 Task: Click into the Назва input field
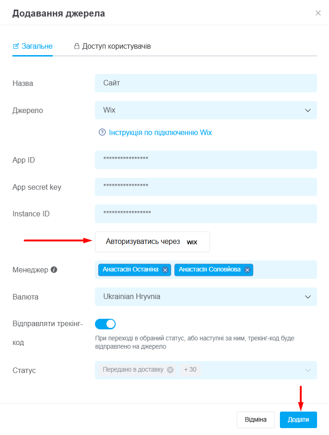click(x=206, y=83)
